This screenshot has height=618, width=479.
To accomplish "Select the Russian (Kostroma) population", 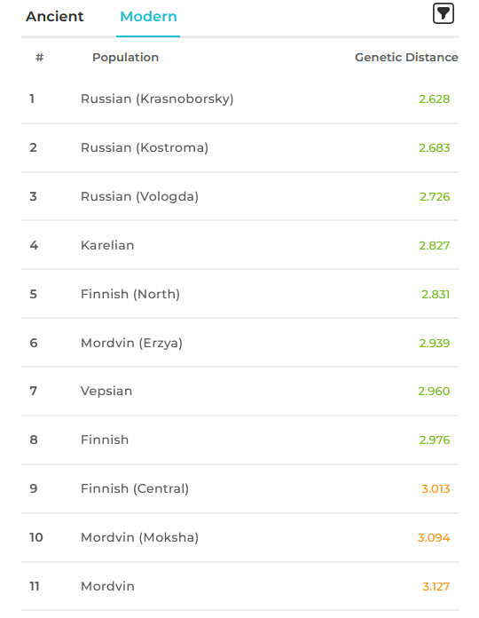I will pos(239,147).
